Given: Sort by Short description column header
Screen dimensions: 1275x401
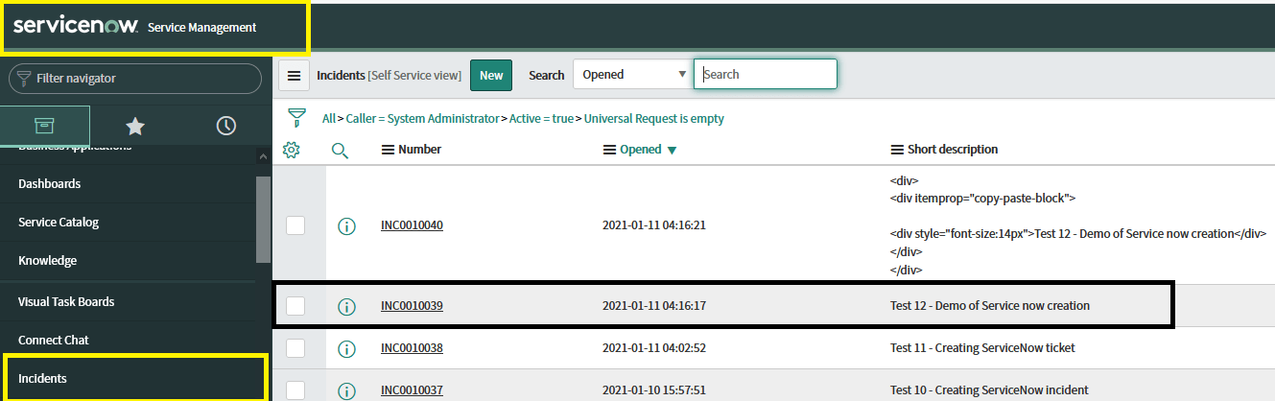Looking at the screenshot, I should pos(953,150).
